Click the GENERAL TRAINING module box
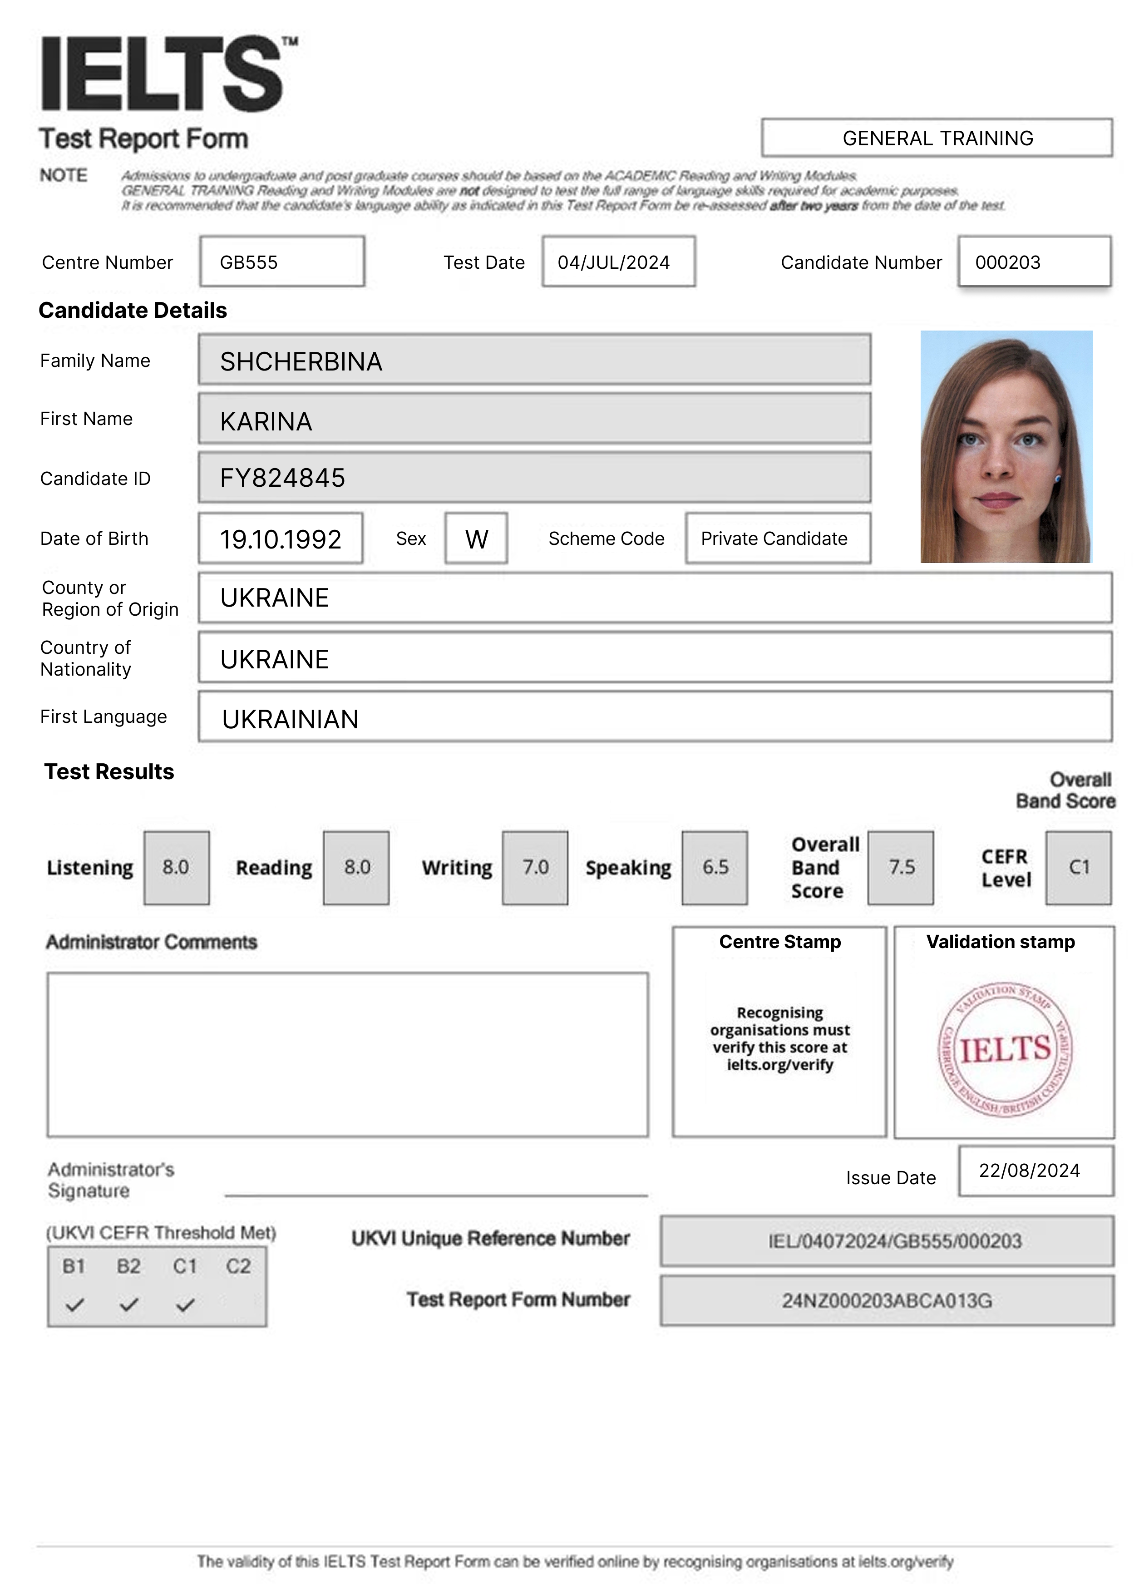The image size is (1144, 1591). 937,138
